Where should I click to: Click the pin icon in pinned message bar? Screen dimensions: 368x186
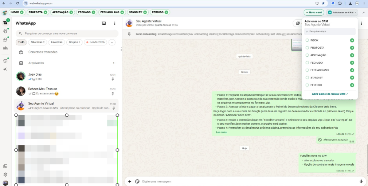[x=129, y=34]
